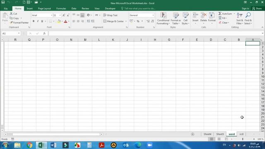Open the General number format dropdown
265x149 pixels.
[x=153, y=15]
